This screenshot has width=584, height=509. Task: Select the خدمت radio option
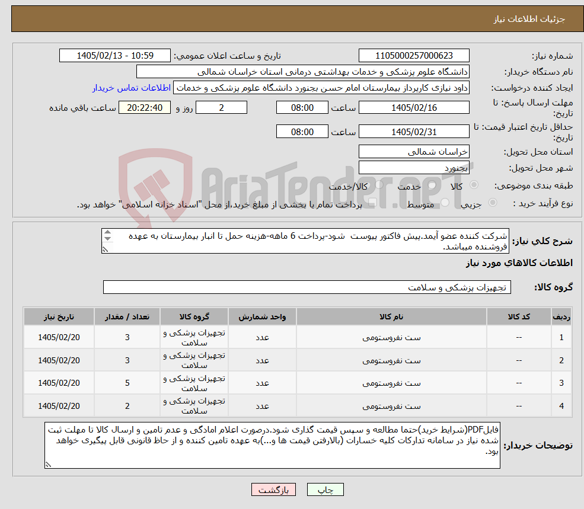click(x=432, y=185)
